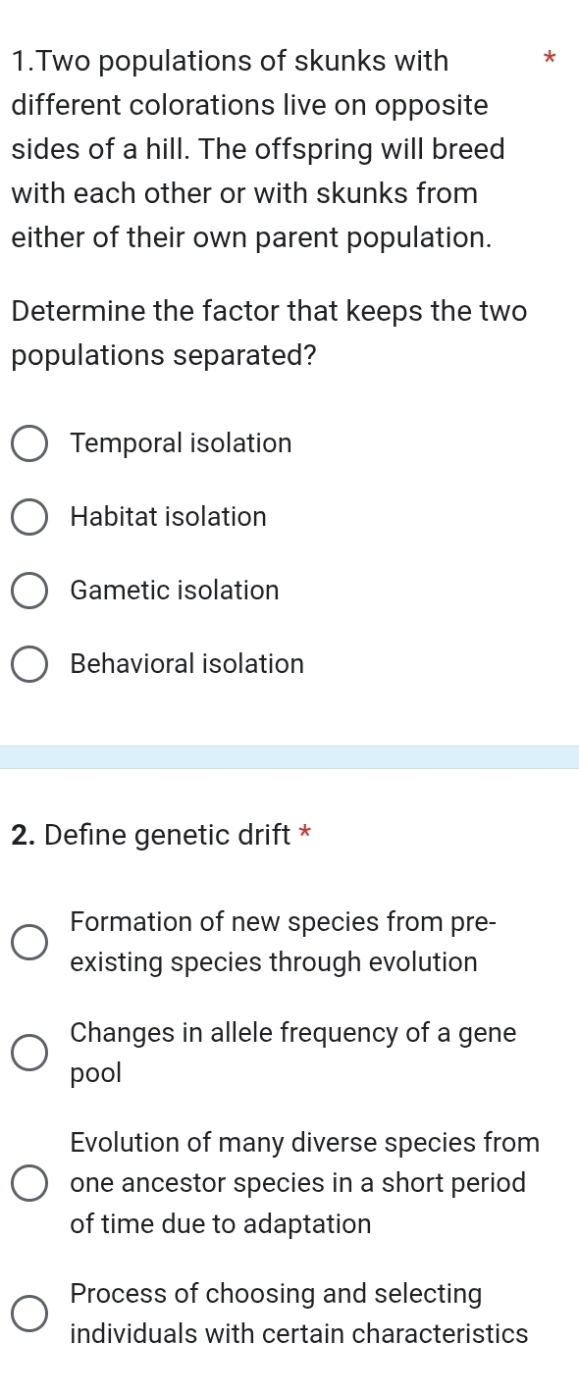Click the divider area between the two questions
This screenshot has width=579, height=1394.
pyautogui.click(x=289, y=758)
